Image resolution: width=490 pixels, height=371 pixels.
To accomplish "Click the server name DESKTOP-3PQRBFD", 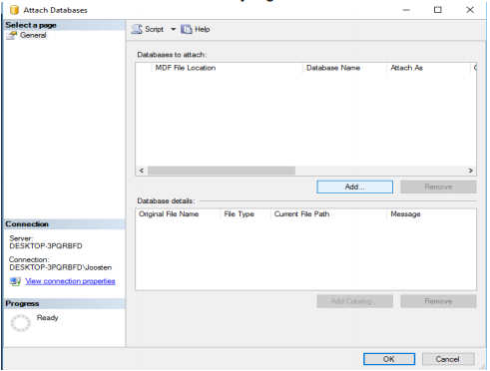I will click(46, 246).
